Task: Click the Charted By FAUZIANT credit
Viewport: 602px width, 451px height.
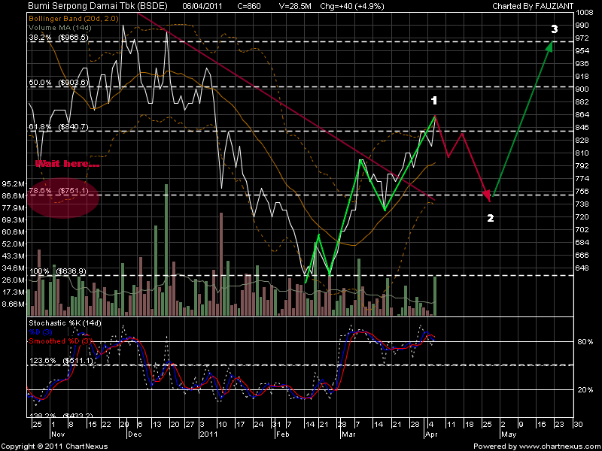Action: click(533, 6)
